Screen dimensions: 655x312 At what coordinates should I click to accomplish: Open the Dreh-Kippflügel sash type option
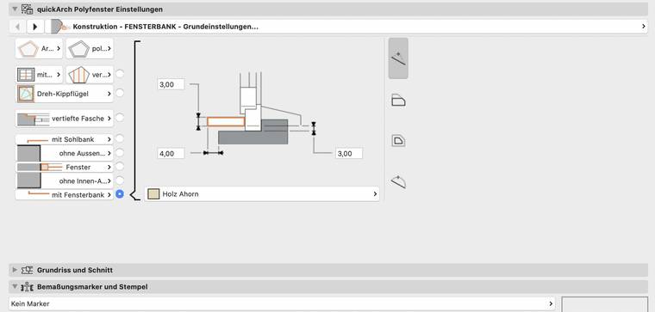tap(65, 94)
